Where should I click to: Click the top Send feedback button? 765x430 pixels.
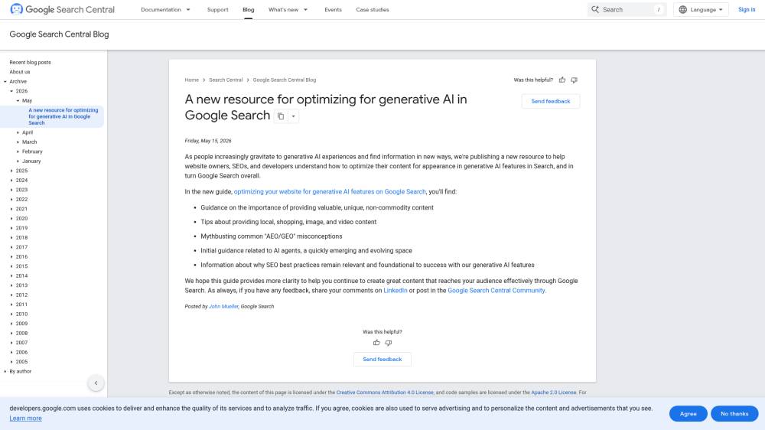550,101
